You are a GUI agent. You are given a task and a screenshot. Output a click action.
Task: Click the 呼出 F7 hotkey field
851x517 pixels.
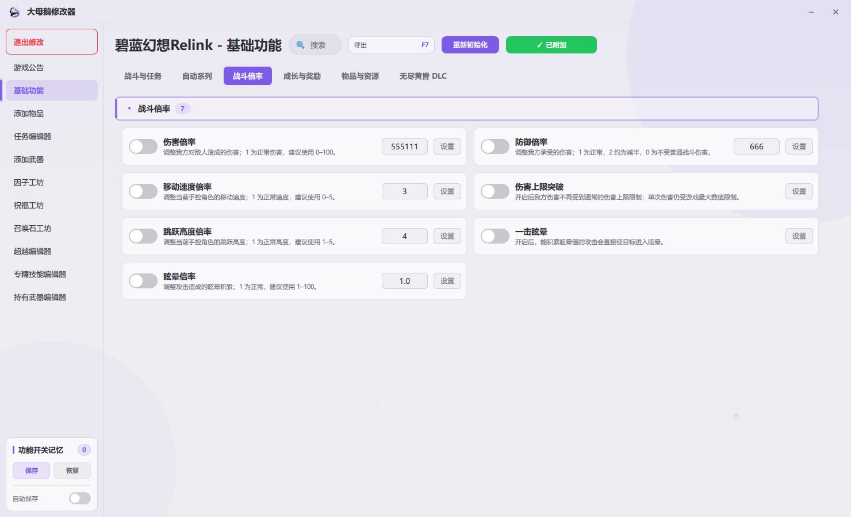(392, 45)
